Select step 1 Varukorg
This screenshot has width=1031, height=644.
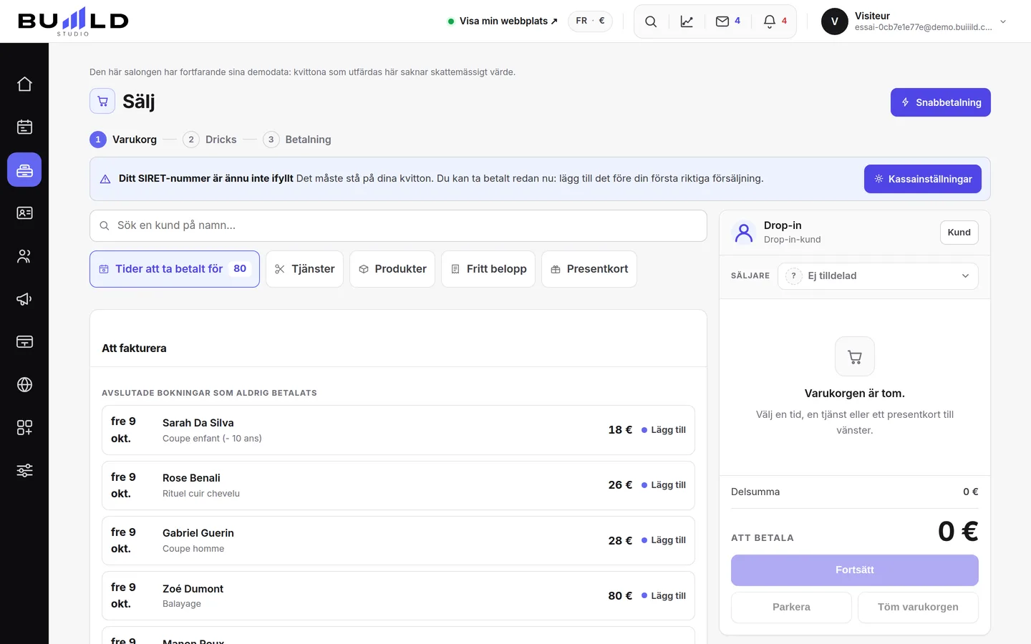123,140
